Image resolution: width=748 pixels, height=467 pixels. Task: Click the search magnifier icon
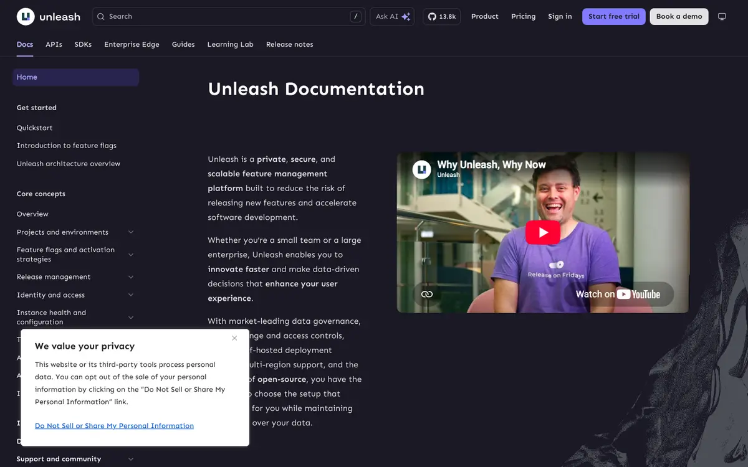(101, 17)
